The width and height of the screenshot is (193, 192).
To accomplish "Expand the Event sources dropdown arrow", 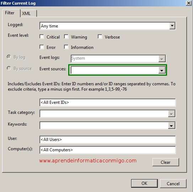I will (162, 70).
